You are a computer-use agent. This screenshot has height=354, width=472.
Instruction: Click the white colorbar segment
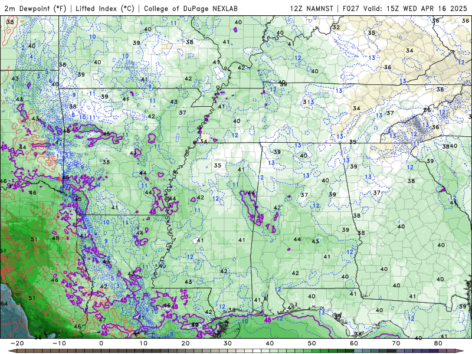point(257,350)
